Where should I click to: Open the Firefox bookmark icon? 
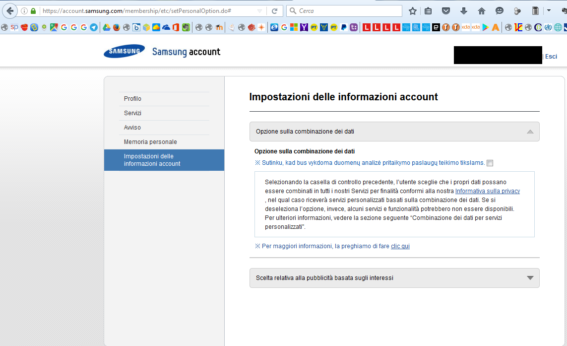pos(117,27)
